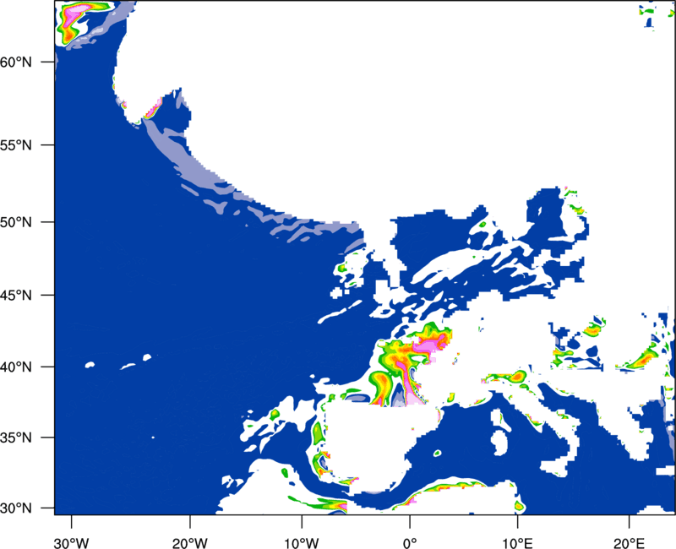
Task: Click the 30°N latitude label
Action: [x=16, y=508]
